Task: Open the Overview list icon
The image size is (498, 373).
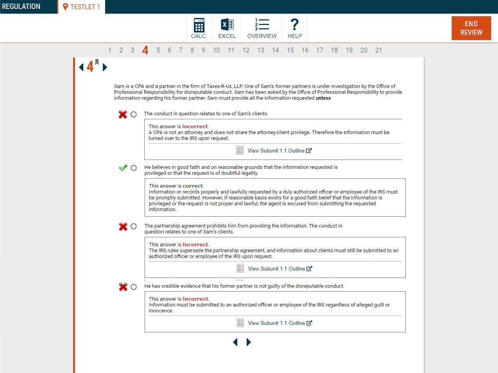Action: [x=262, y=28]
